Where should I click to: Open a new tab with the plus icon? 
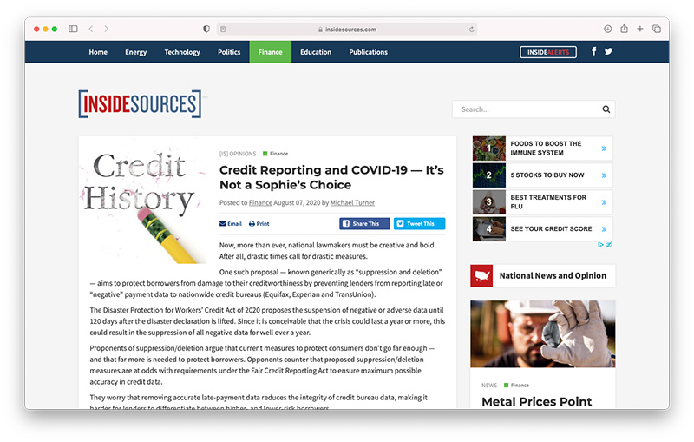[x=640, y=29]
